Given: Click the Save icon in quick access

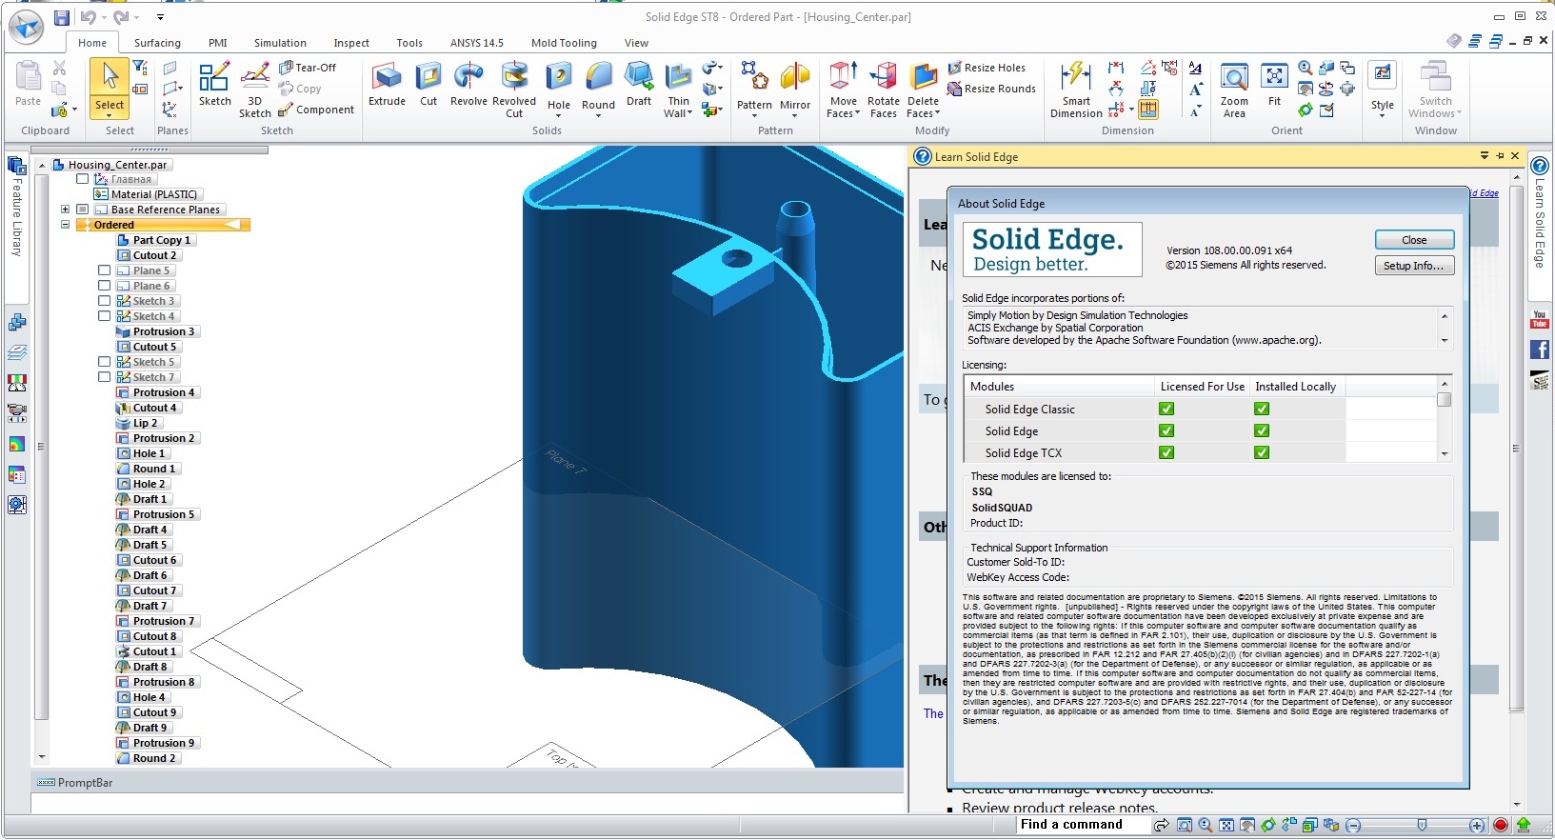Looking at the screenshot, I should pyautogui.click(x=62, y=17).
